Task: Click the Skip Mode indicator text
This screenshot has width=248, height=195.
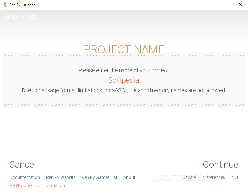Action: click(x=21, y=17)
